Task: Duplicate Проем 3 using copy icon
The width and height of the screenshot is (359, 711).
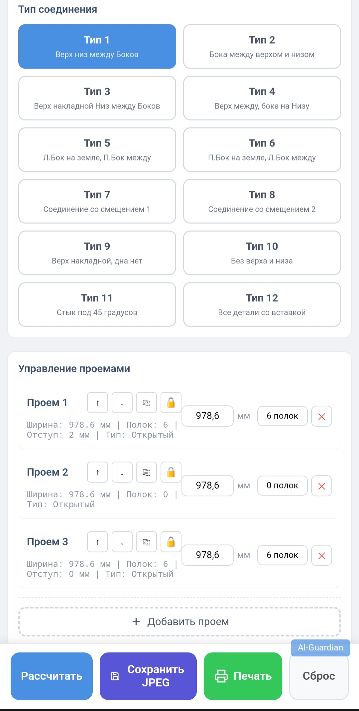Action: tap(147, 542)
